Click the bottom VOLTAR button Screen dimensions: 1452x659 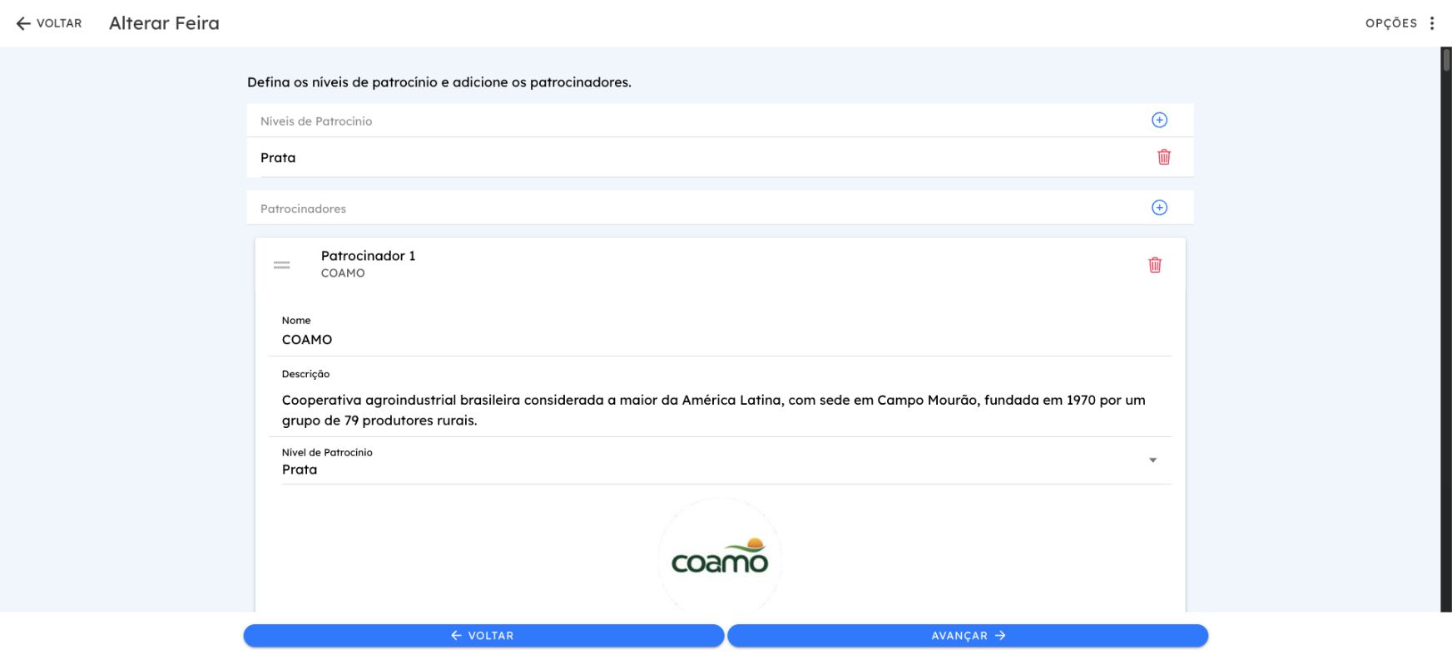(x=483, y=636)
